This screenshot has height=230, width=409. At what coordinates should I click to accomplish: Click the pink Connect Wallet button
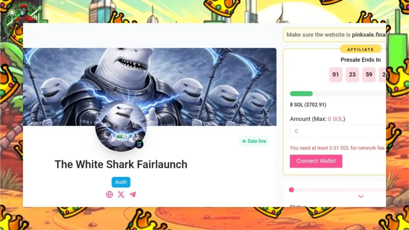click(316, 161)
